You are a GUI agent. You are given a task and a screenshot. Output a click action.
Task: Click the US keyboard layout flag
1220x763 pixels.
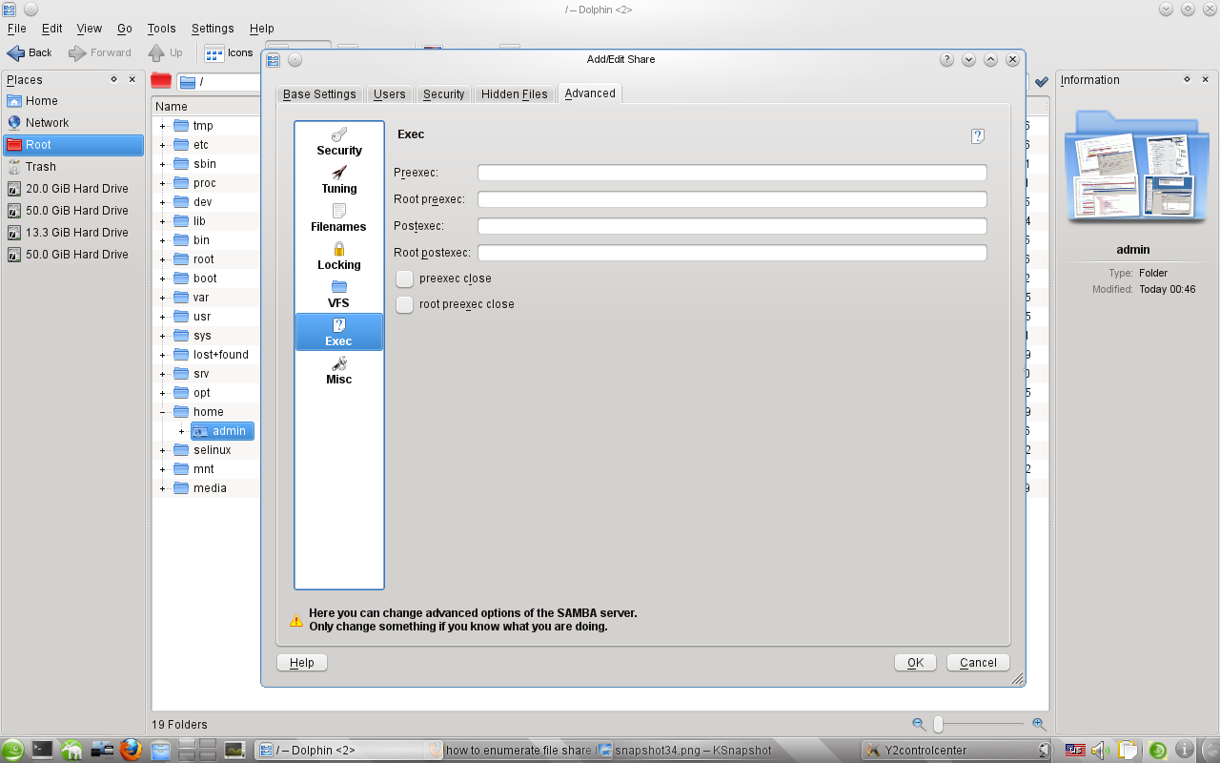point(1075,751)
